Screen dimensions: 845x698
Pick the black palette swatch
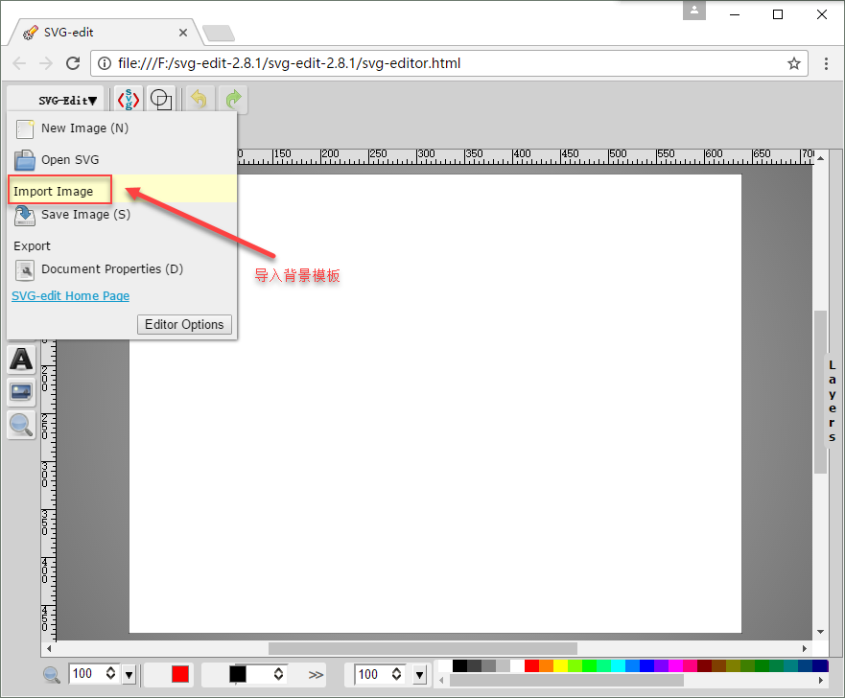pyautogui.click(x=459, y=665)
